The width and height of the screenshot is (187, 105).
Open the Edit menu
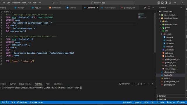pos(8,3)
